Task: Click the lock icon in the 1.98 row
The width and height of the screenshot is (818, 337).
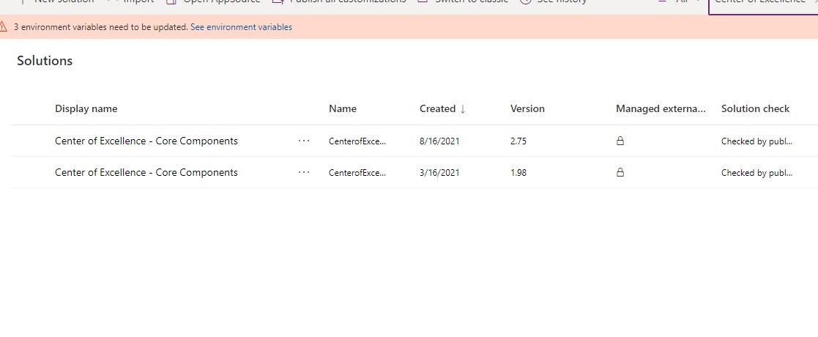Action: pos(620,172)
